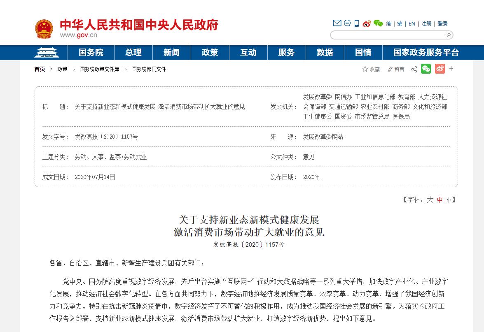
Task: Switch to the 政策 section tab
Action: (x=210, y=53)
